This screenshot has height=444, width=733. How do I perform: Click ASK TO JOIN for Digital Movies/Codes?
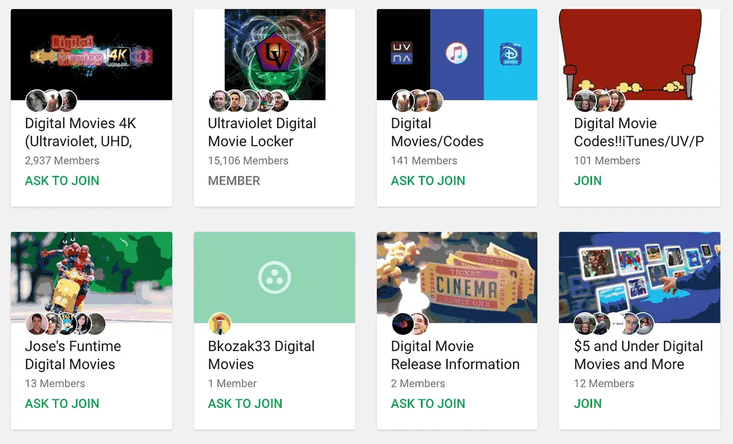click(428, 180)
